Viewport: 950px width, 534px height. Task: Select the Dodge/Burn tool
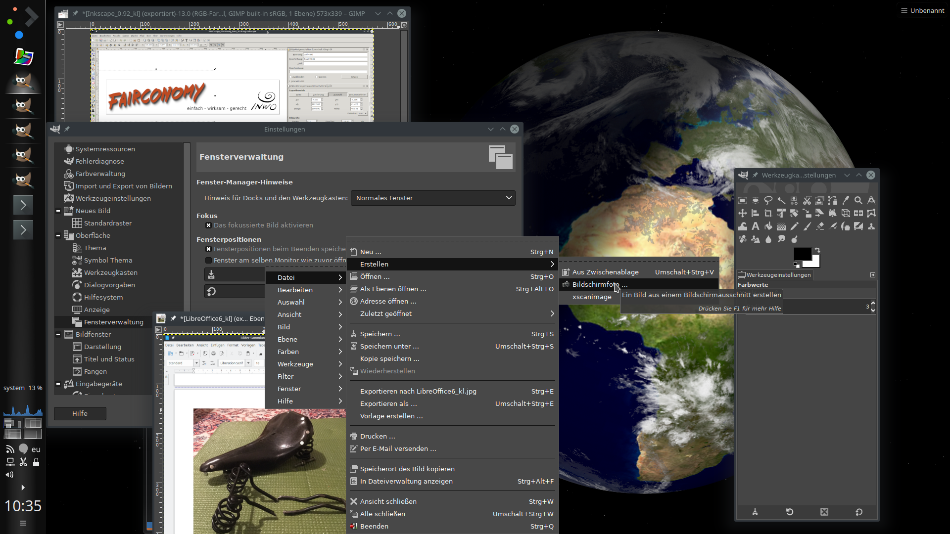click(794, 239)
